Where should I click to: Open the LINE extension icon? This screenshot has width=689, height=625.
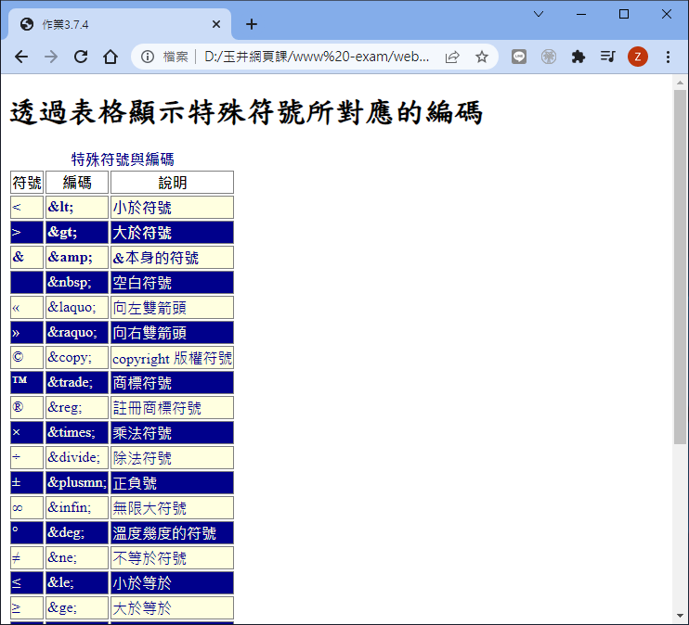click(x=519, y=57)
